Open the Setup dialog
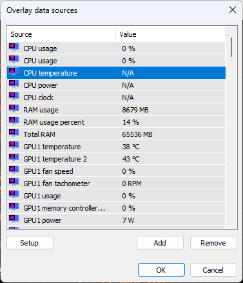 point(30,243)
